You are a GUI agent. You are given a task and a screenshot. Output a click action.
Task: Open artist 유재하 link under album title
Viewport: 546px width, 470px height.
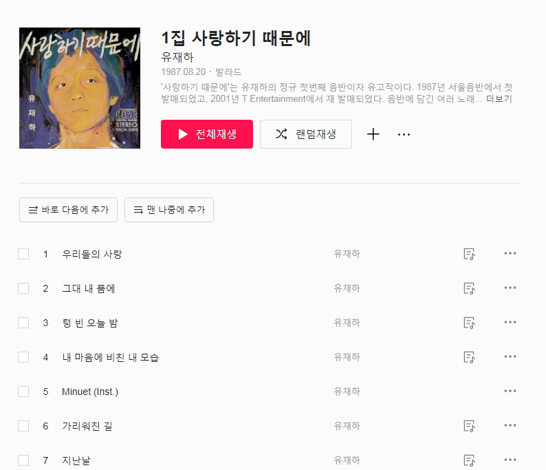pos(177,57)
